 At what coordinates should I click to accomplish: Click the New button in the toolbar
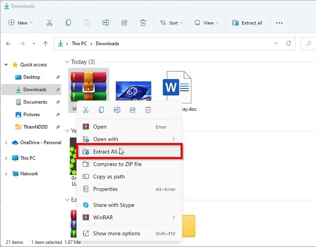pos(19,23)
